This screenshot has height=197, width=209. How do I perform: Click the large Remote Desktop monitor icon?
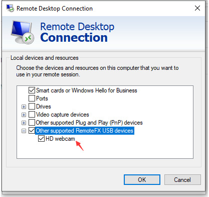tap(23, 32)
